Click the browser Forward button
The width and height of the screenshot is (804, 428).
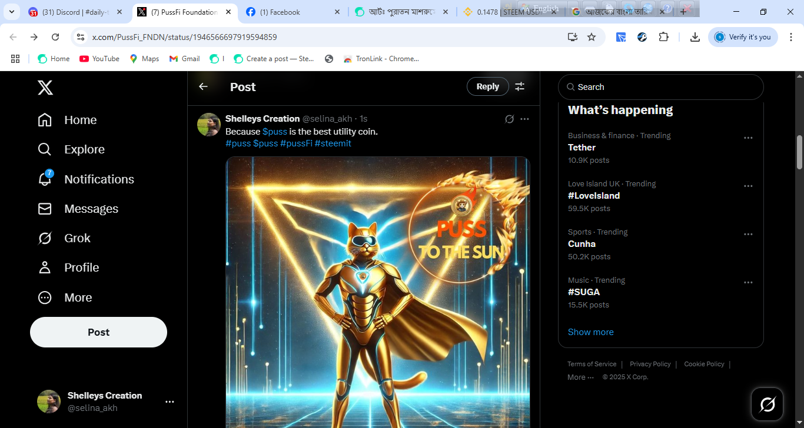[x=34, y=37]
